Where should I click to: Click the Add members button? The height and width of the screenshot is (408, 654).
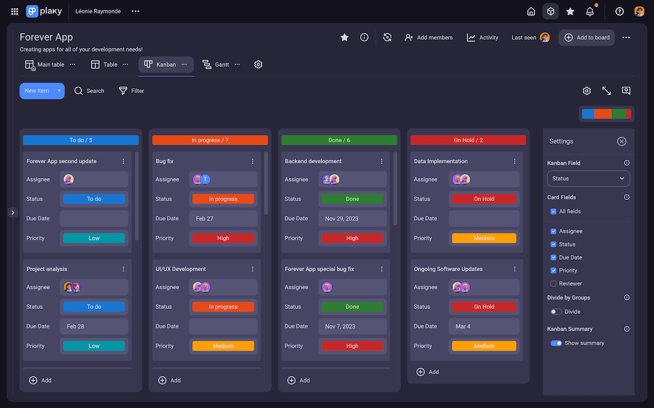click(429, 37)
